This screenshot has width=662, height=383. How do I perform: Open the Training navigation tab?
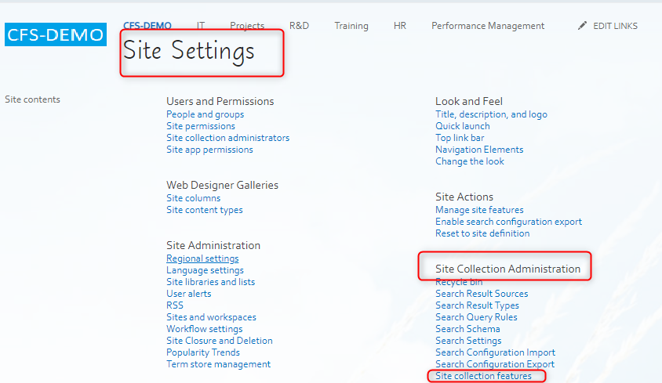(351, 26)
